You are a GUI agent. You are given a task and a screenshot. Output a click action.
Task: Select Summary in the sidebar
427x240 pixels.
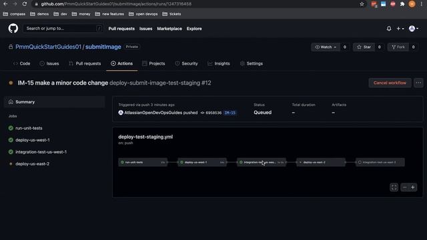[x=55, y=102]
